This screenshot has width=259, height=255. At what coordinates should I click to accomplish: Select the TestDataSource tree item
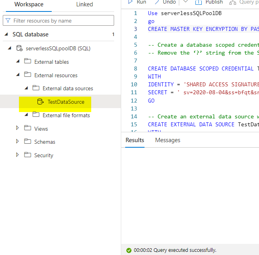tap(60, 102)
